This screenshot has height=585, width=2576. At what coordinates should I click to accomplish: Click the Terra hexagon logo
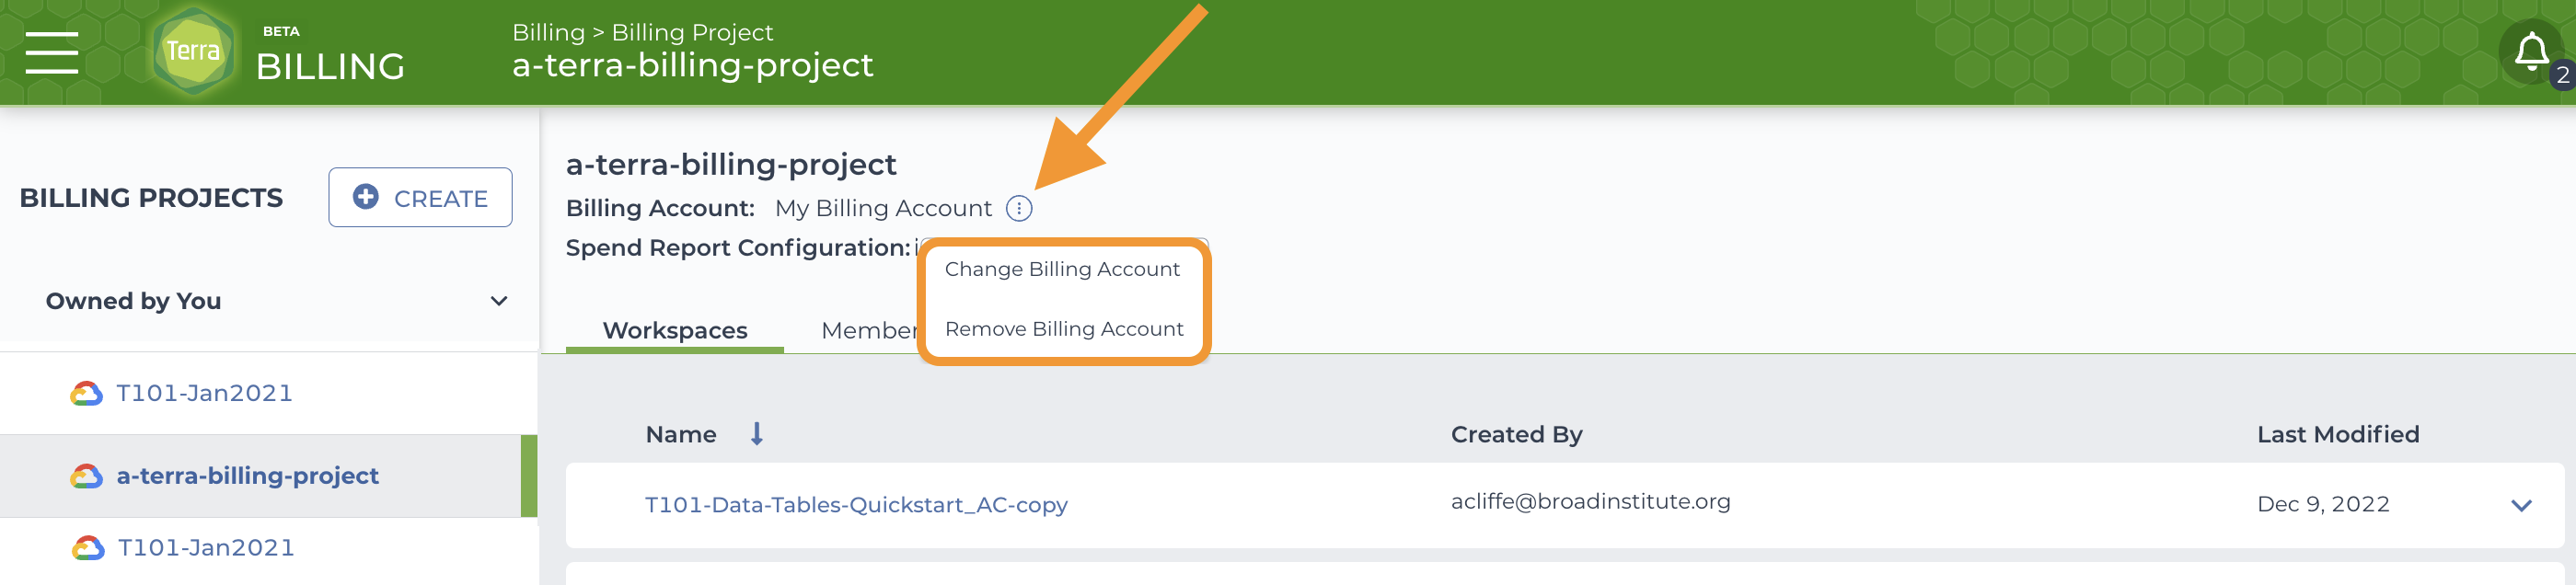point(193,51)
